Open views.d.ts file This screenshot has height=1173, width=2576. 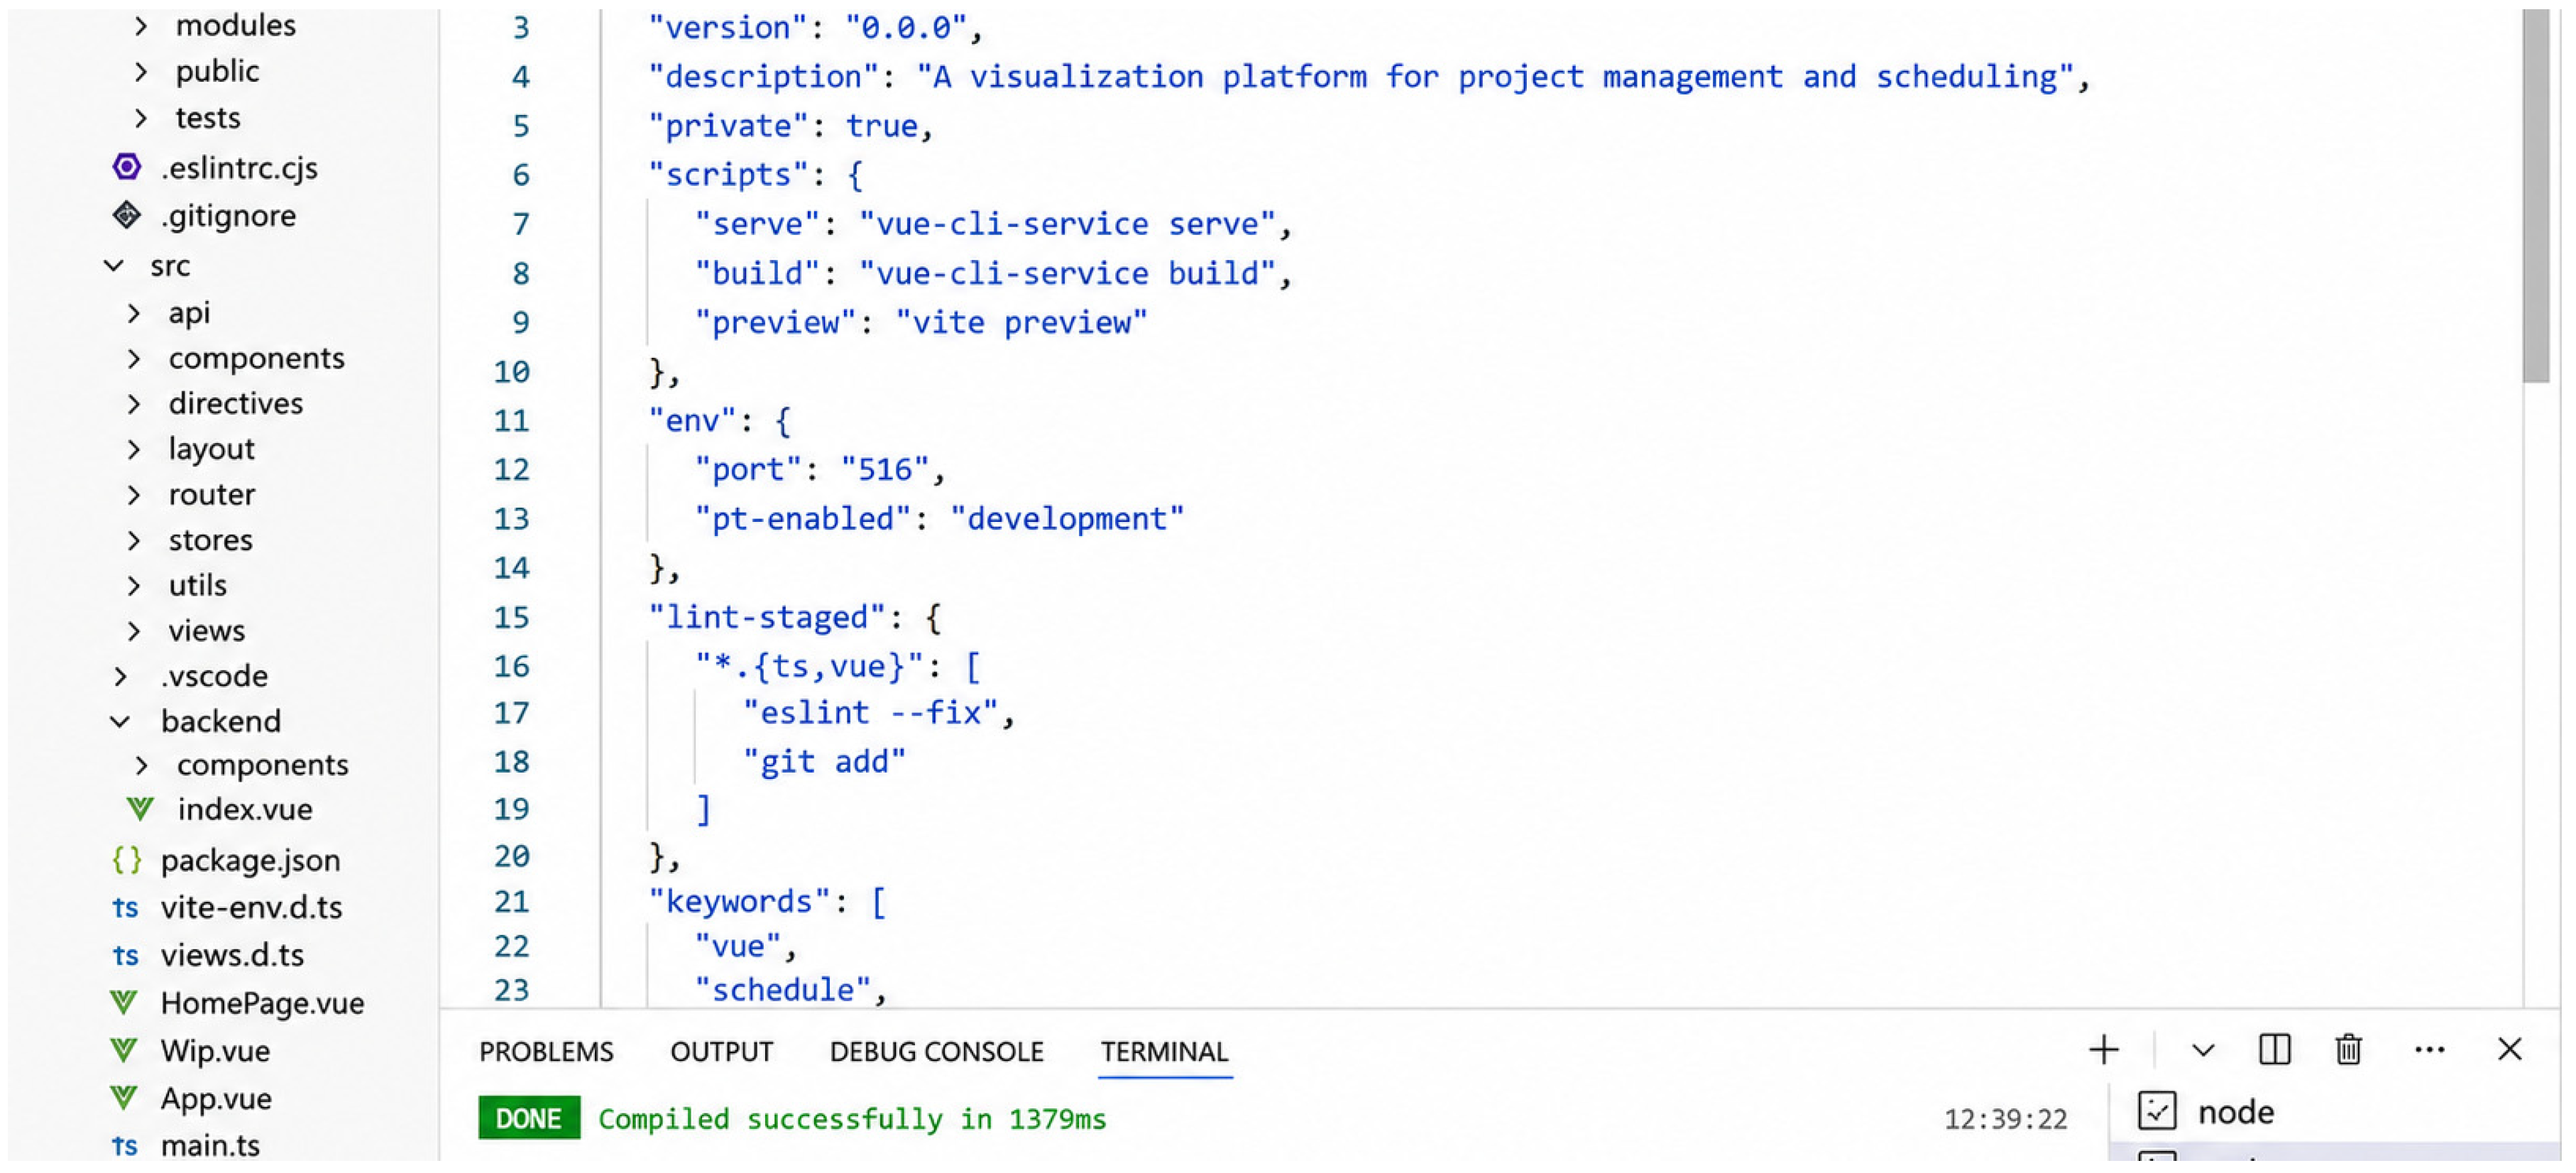232,956
